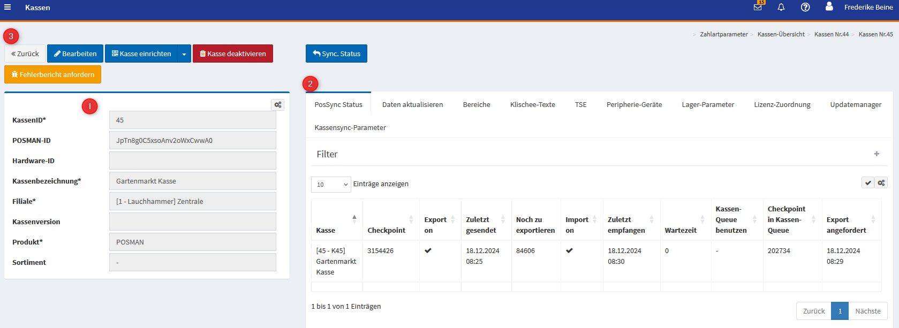This screenshot has width=899, height=328.
Task: Open table column settings gears icon
Action: pyautogui.click(x=881, y=183)
